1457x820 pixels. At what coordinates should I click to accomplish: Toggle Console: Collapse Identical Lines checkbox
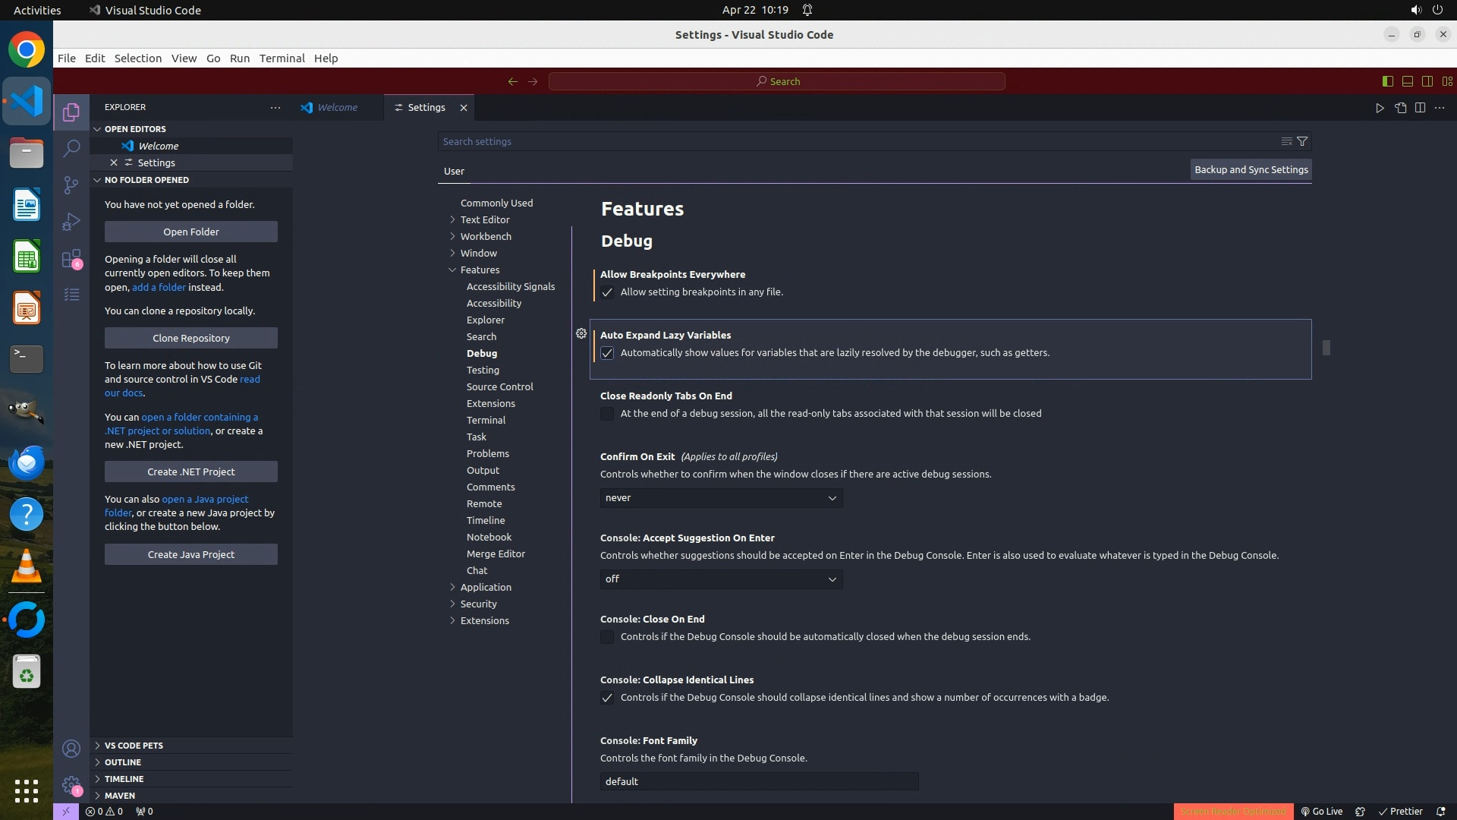[607, 698]
